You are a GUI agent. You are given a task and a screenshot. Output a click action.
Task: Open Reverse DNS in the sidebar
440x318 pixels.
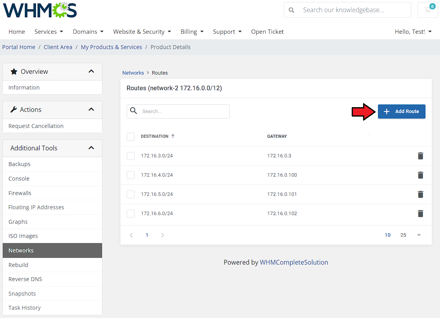coord(52,279)
